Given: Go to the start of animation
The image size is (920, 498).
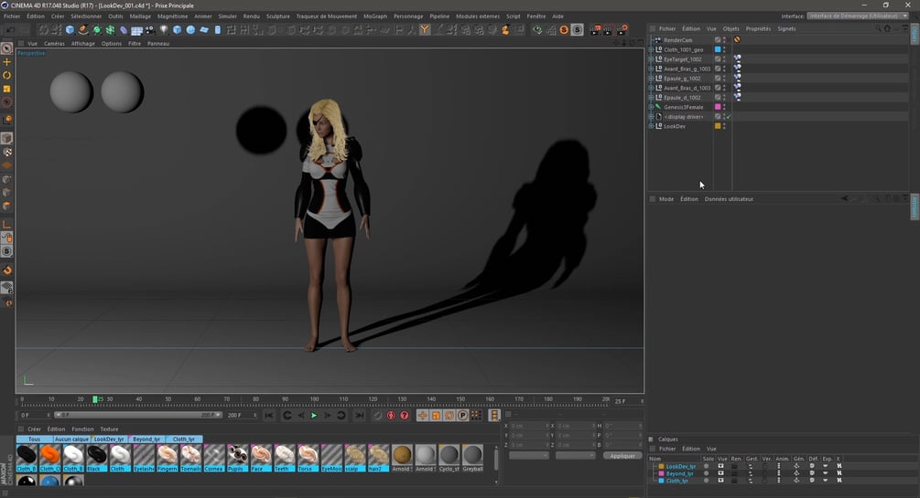Looking at the screenshot, I should tap(269, 416).
